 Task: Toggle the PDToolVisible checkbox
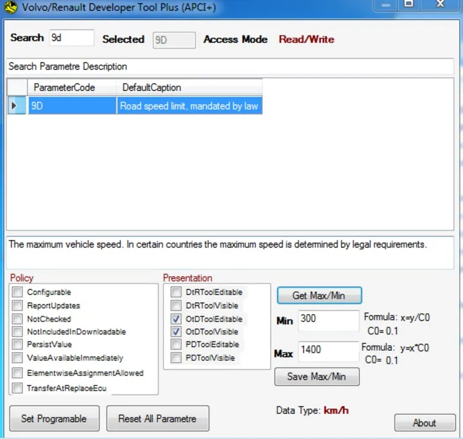click(176, 358)
